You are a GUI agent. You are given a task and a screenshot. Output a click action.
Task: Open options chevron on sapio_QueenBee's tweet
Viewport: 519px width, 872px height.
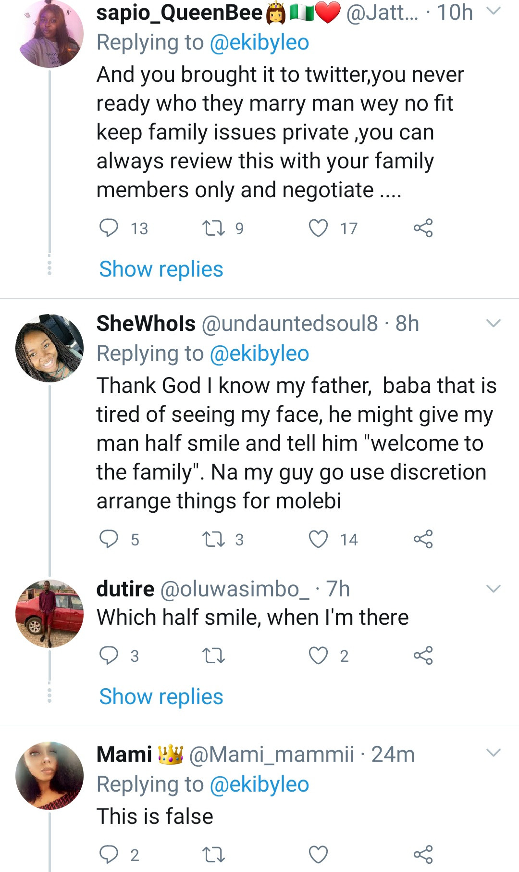(494, 12)
